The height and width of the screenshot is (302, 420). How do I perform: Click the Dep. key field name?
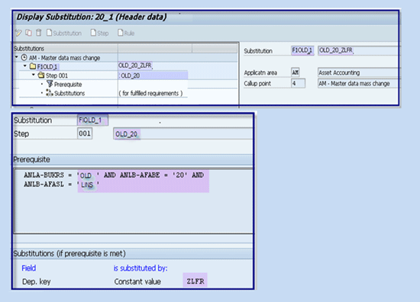pyautogui.click(x=37, y=281)
